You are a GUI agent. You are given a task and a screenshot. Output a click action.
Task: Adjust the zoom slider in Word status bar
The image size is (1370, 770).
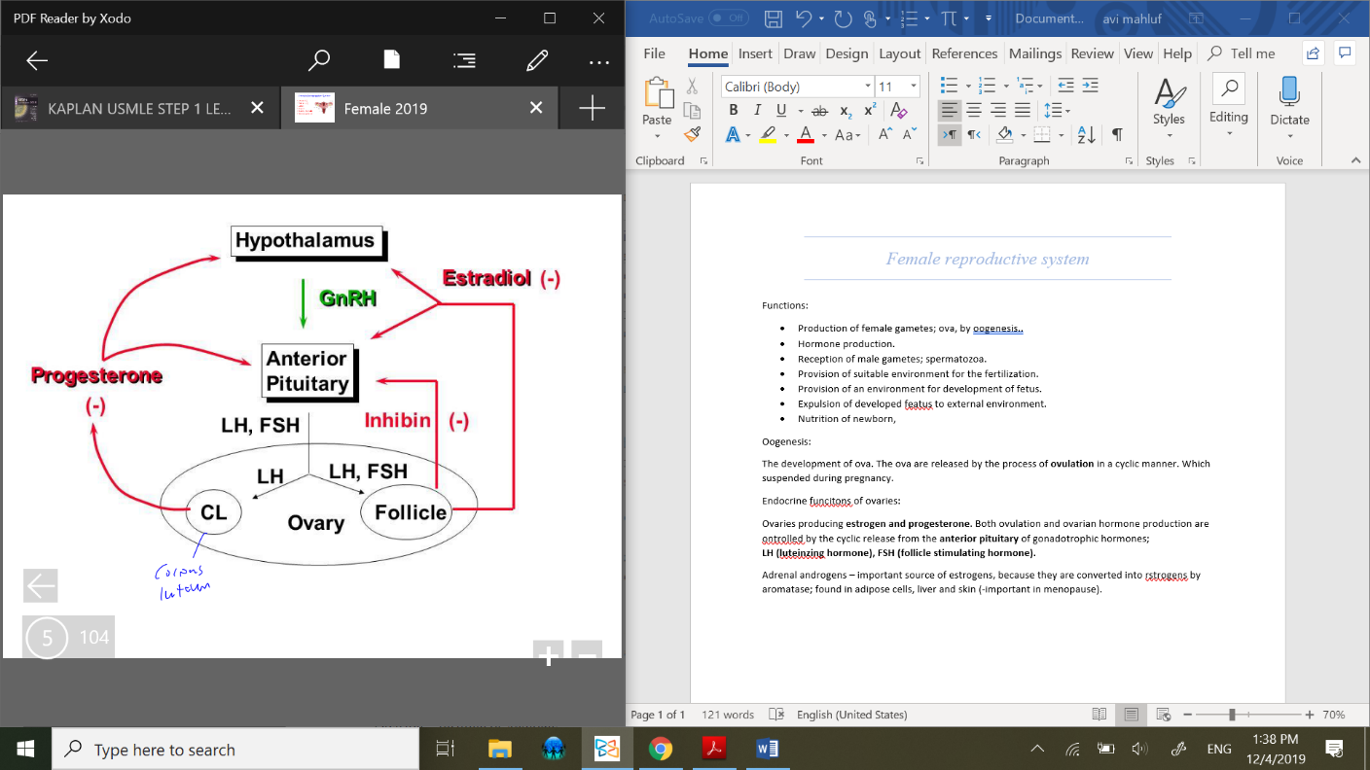[x=1232, y=715]
